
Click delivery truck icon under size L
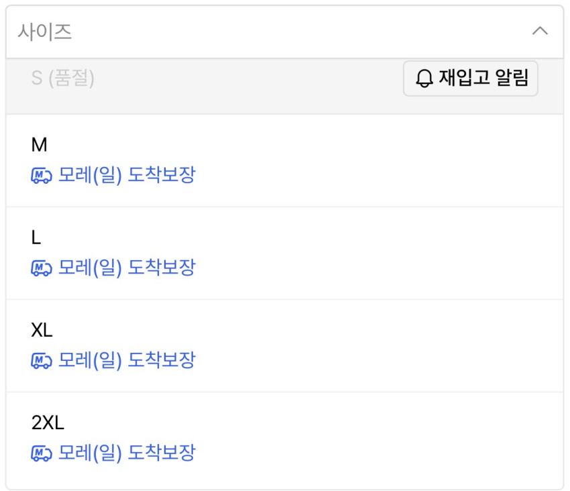[42, 268]
